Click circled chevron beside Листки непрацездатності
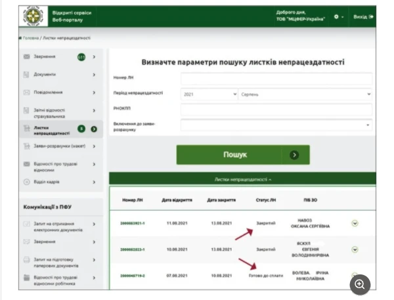394x300 pixels. tap(94, 129)
